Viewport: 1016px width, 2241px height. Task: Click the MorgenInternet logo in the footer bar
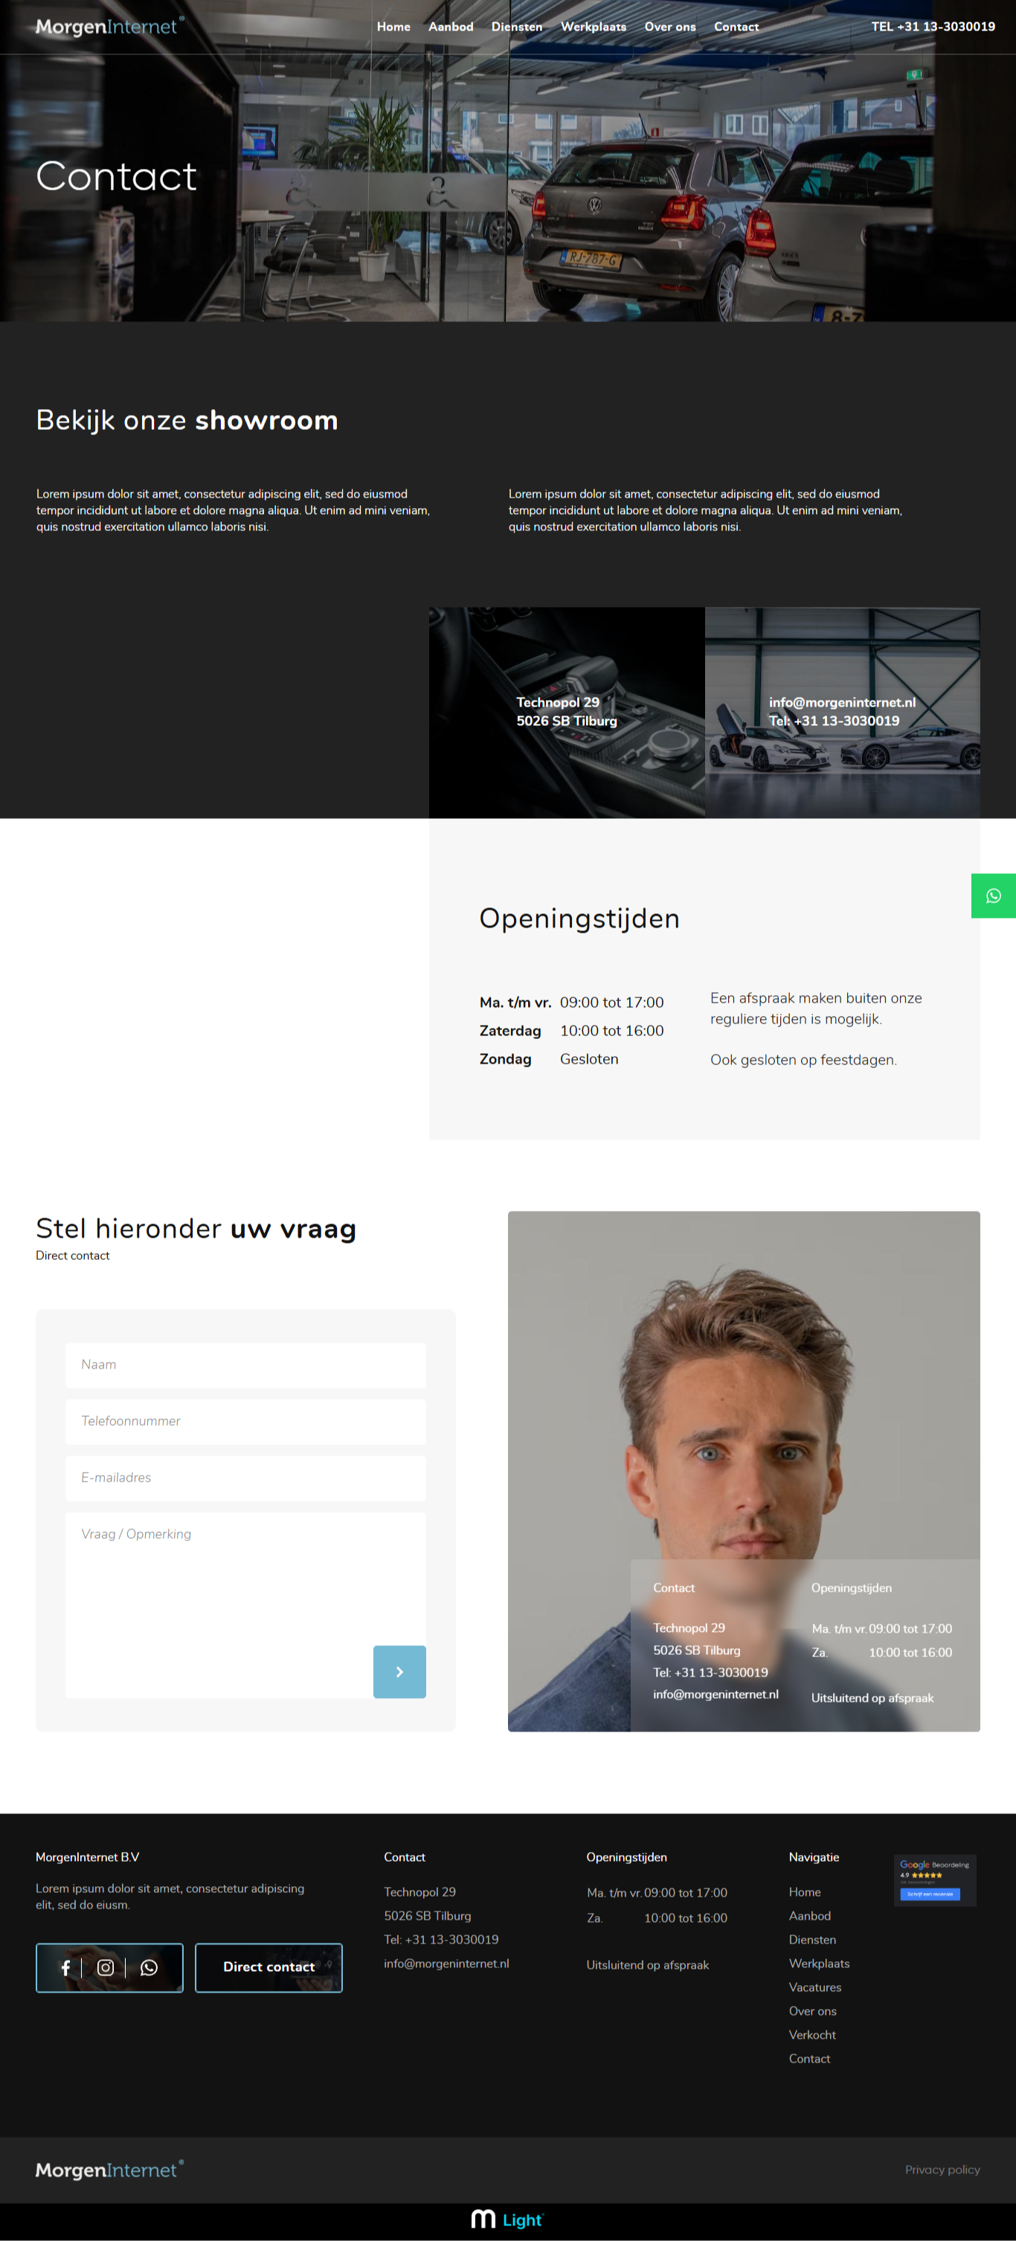point(109,2170)
